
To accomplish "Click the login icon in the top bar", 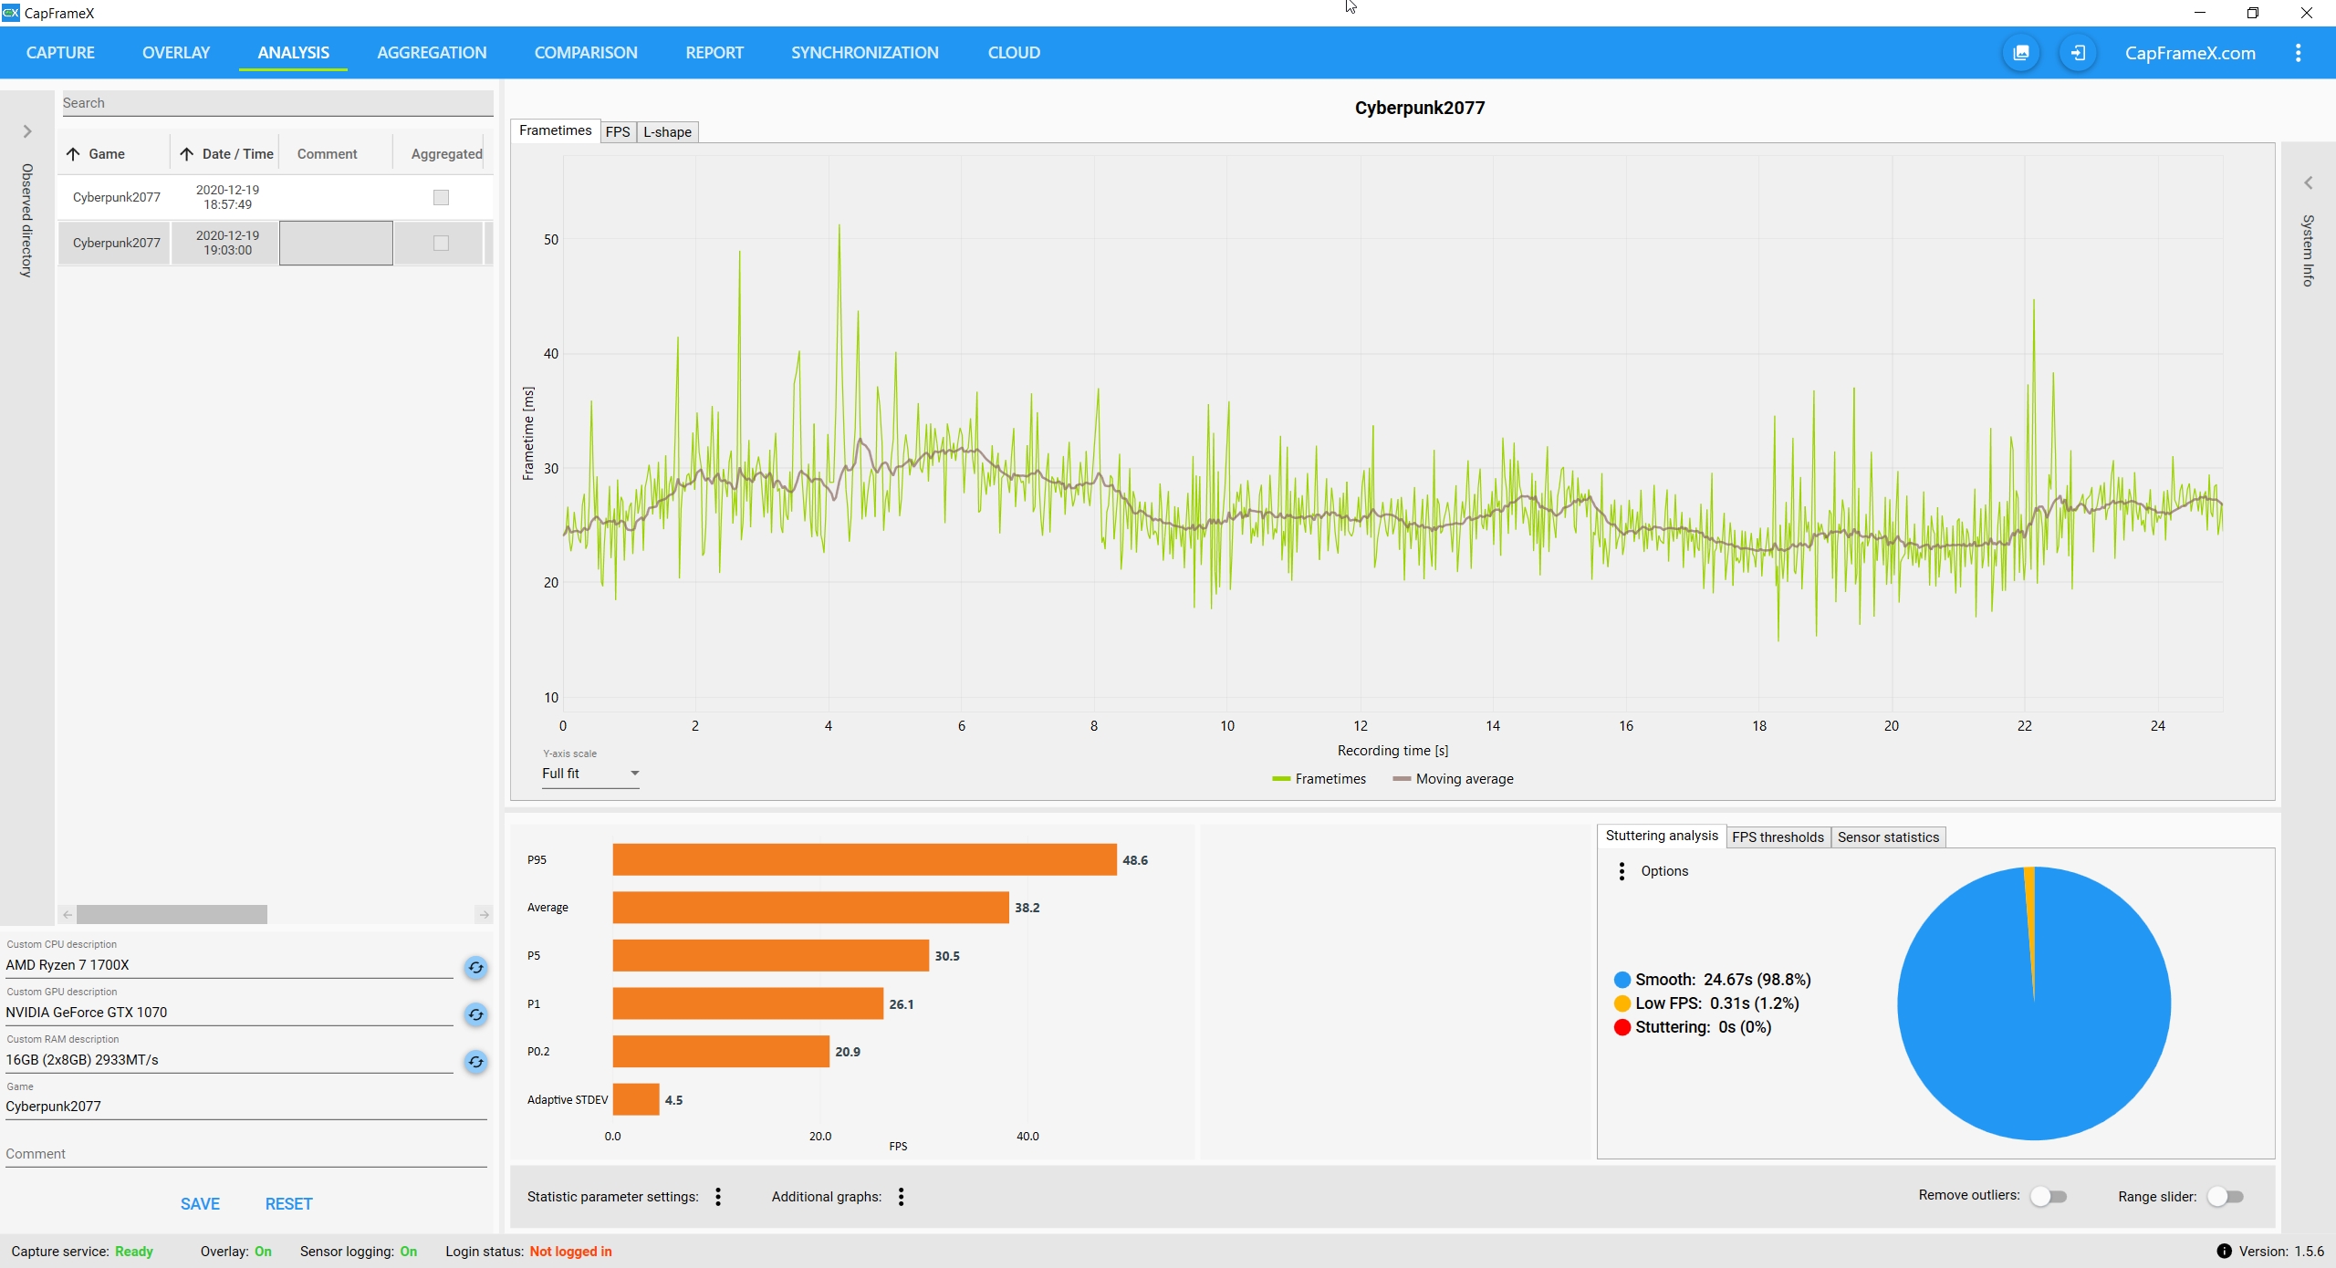I will click(2078, 53).
